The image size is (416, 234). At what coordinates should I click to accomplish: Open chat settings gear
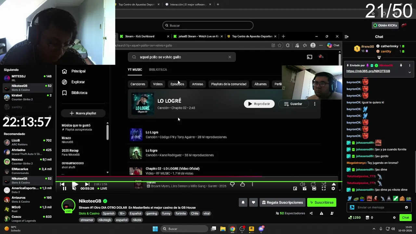394,217
